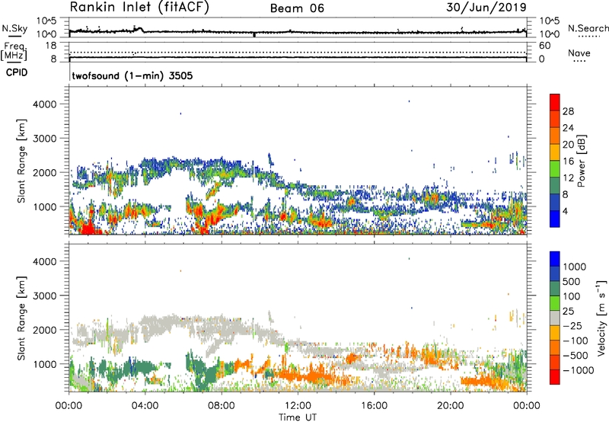This screenshot has height=422, width=609.
Task: Click the 'Nave' legend label
Action: (x=579, y=53)
